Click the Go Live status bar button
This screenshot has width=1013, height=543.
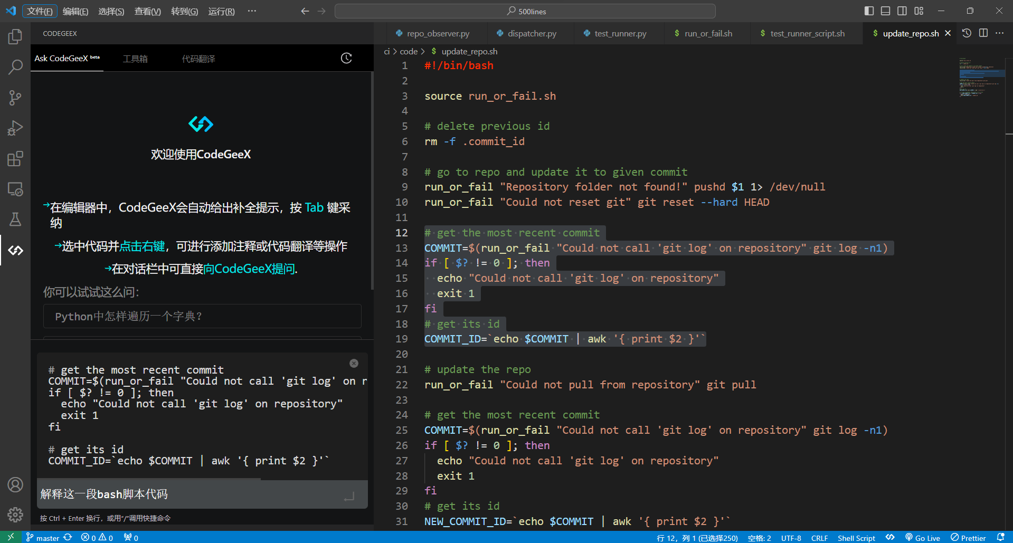click(x=923, y=538)
